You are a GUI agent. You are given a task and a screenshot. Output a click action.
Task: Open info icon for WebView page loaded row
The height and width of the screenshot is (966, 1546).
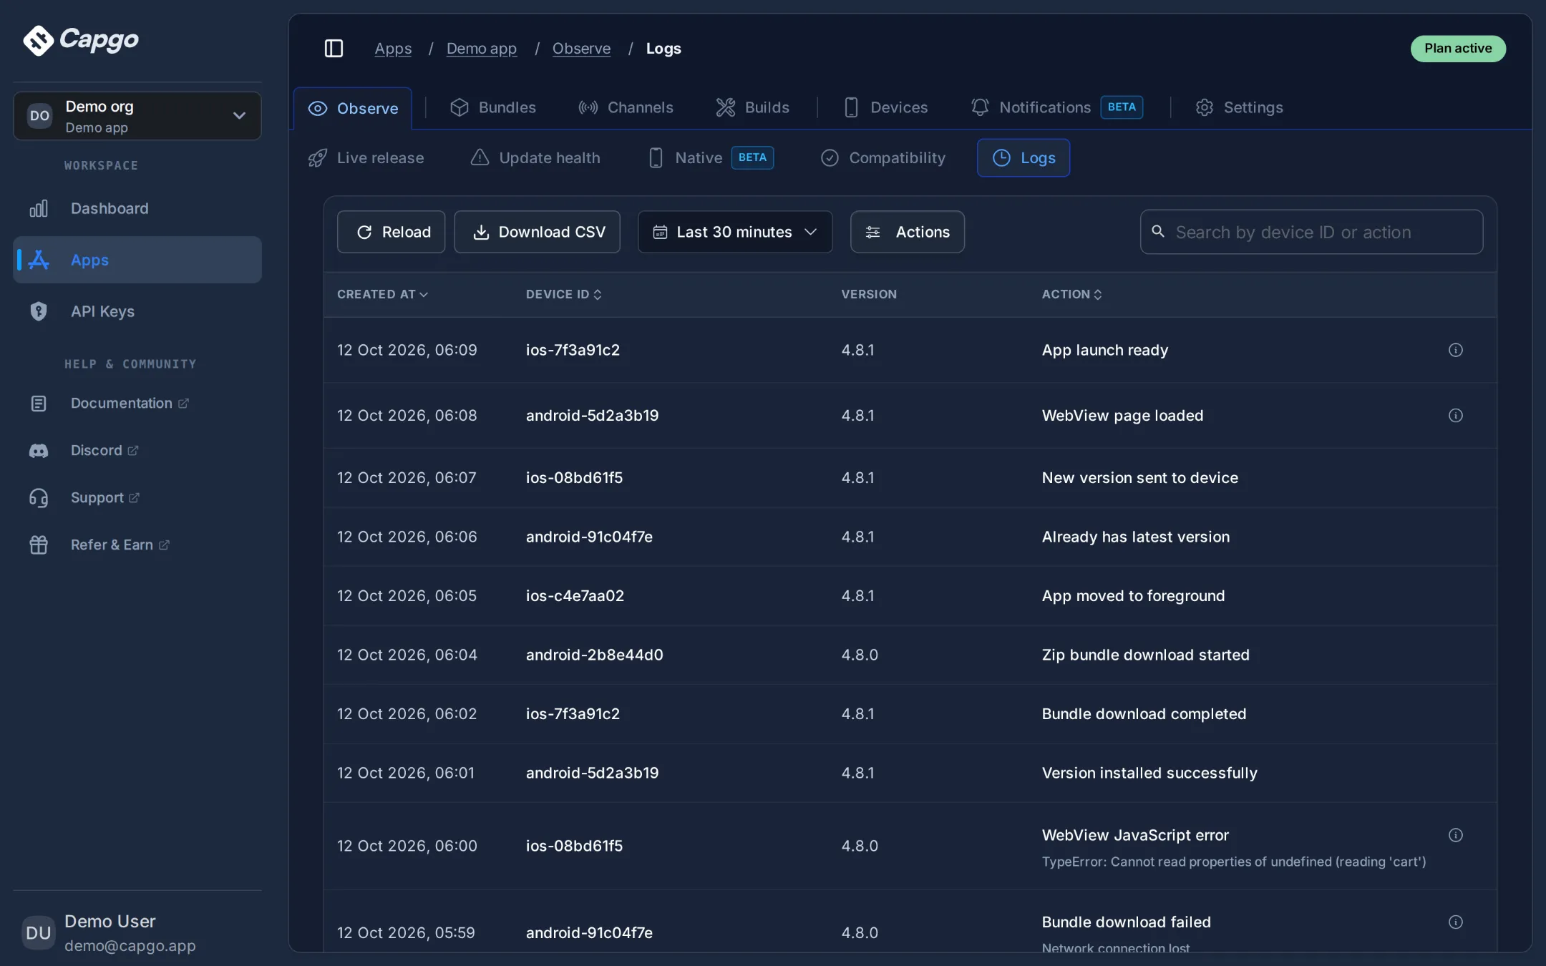pos(1455,416)
